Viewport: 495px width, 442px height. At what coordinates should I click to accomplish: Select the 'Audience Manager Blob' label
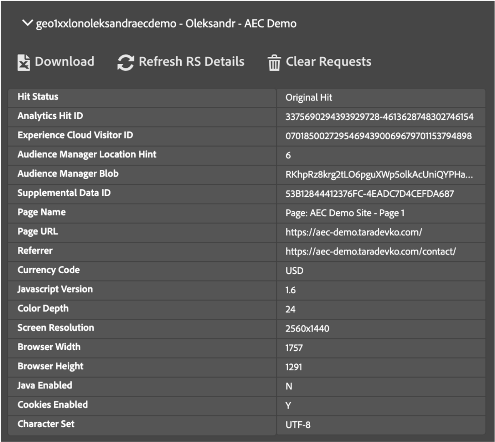pos(68,173)
